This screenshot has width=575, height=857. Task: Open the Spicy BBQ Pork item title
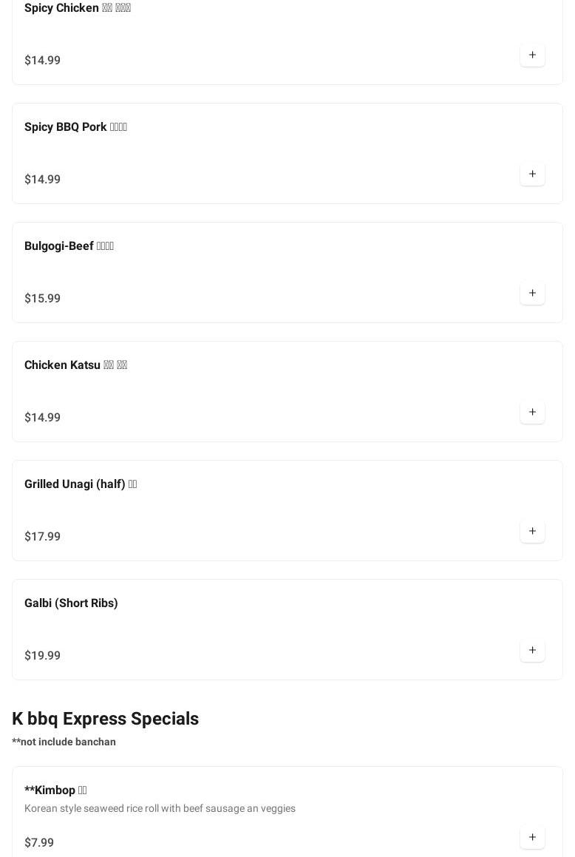pos(75,127)
